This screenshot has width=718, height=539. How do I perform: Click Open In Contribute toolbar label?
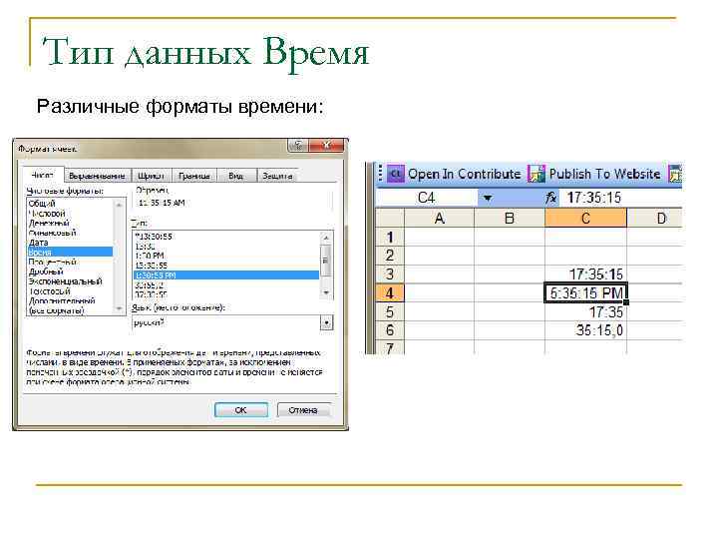coord(465,174)
